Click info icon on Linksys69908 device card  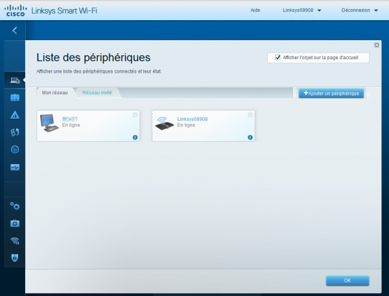pos(250,138)
